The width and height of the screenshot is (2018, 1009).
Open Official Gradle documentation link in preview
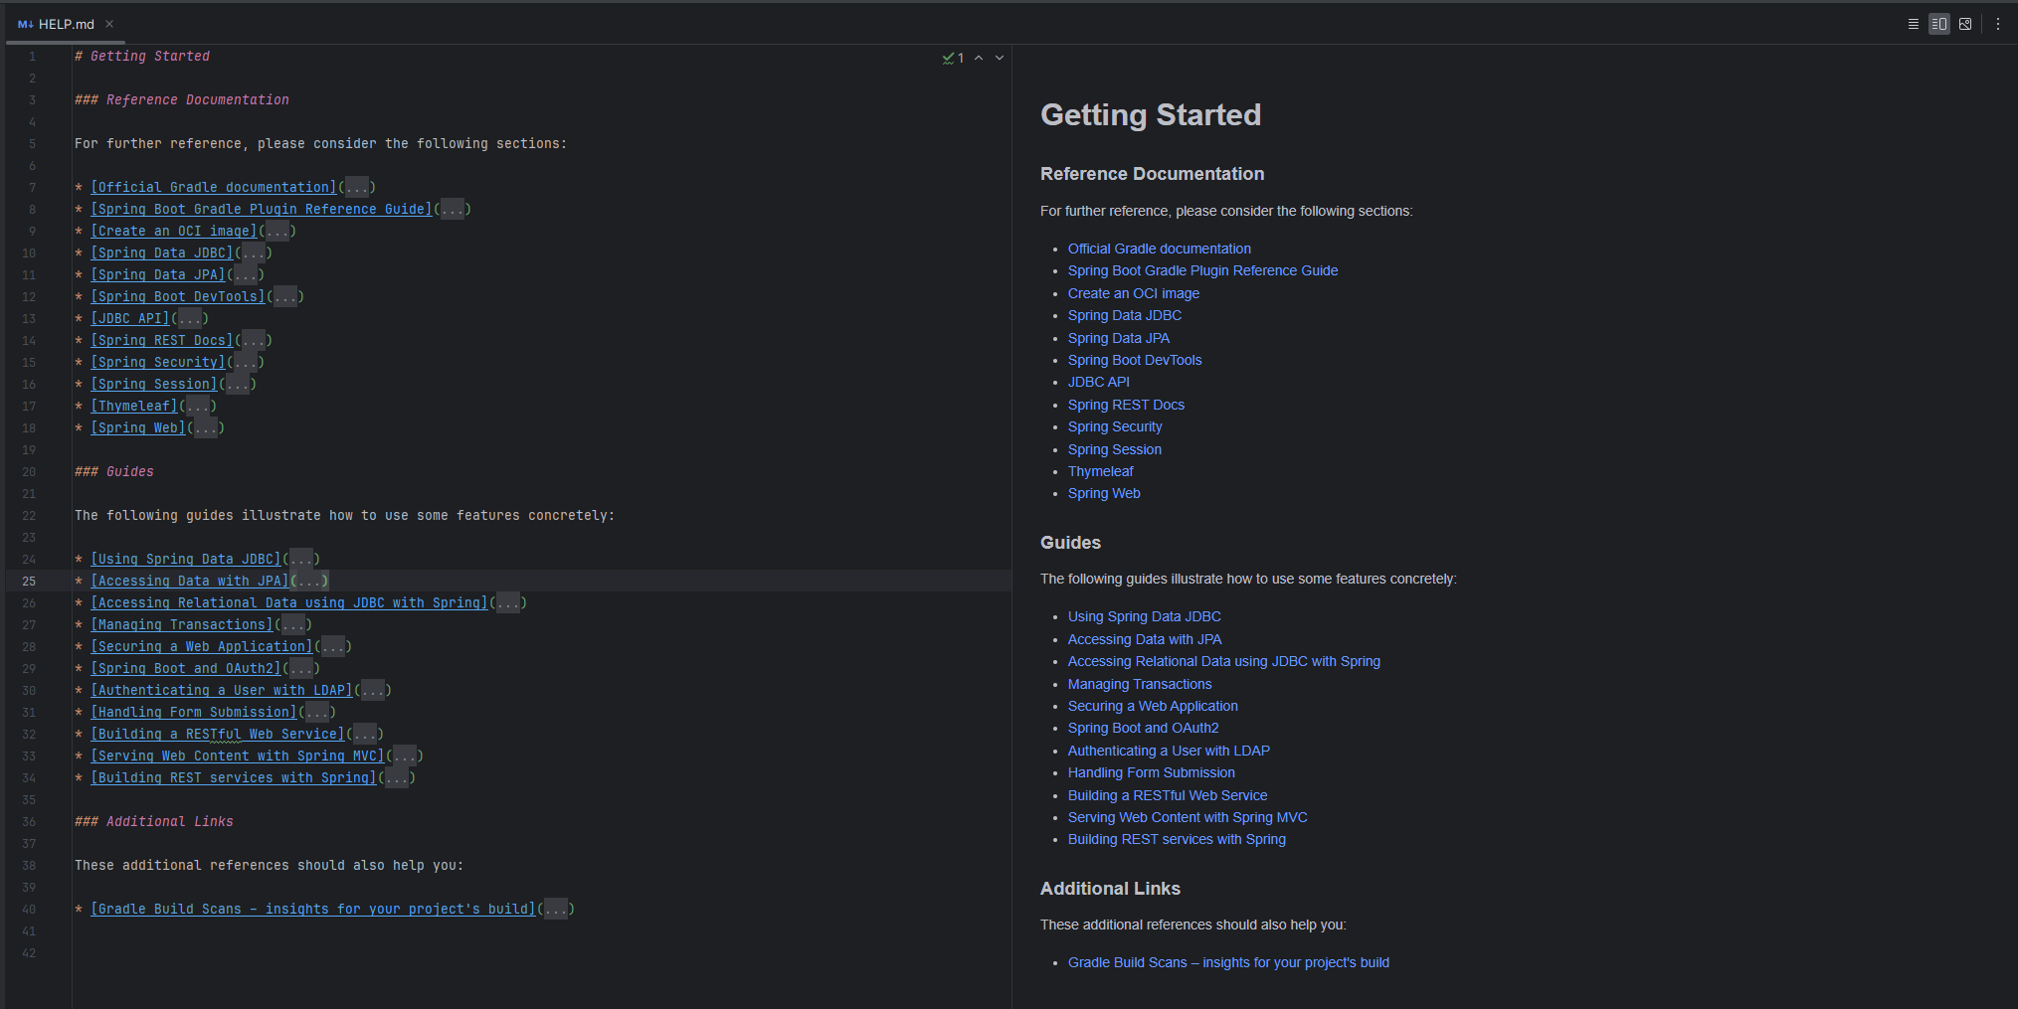pyautogui.click(x=1159, y=249)
